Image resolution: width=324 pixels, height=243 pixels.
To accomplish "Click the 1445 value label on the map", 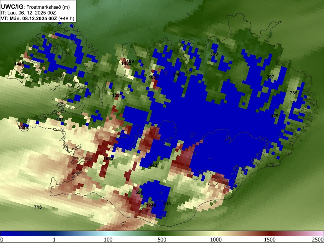I will (19, 64).
